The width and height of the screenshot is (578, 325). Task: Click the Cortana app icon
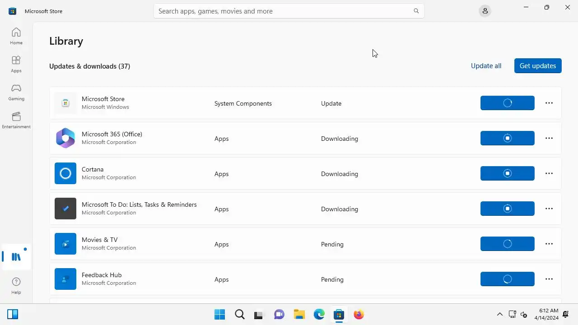pos(65,173)
